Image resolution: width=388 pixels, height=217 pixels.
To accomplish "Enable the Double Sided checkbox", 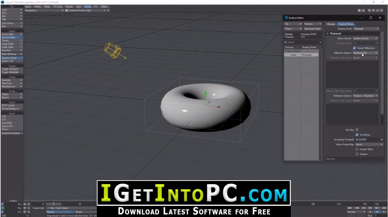I will pyautogui.click(x=357, y=149).
